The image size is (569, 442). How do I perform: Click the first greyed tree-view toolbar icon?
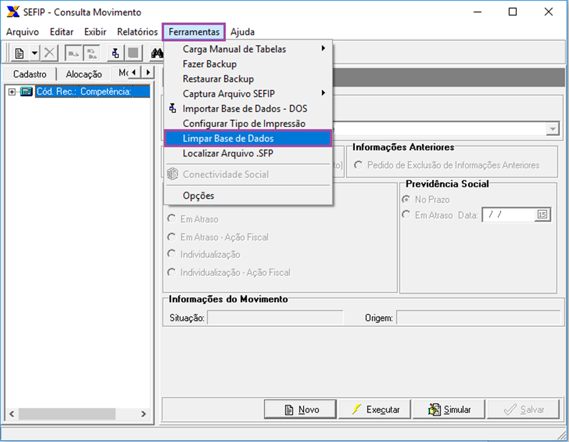74,54
